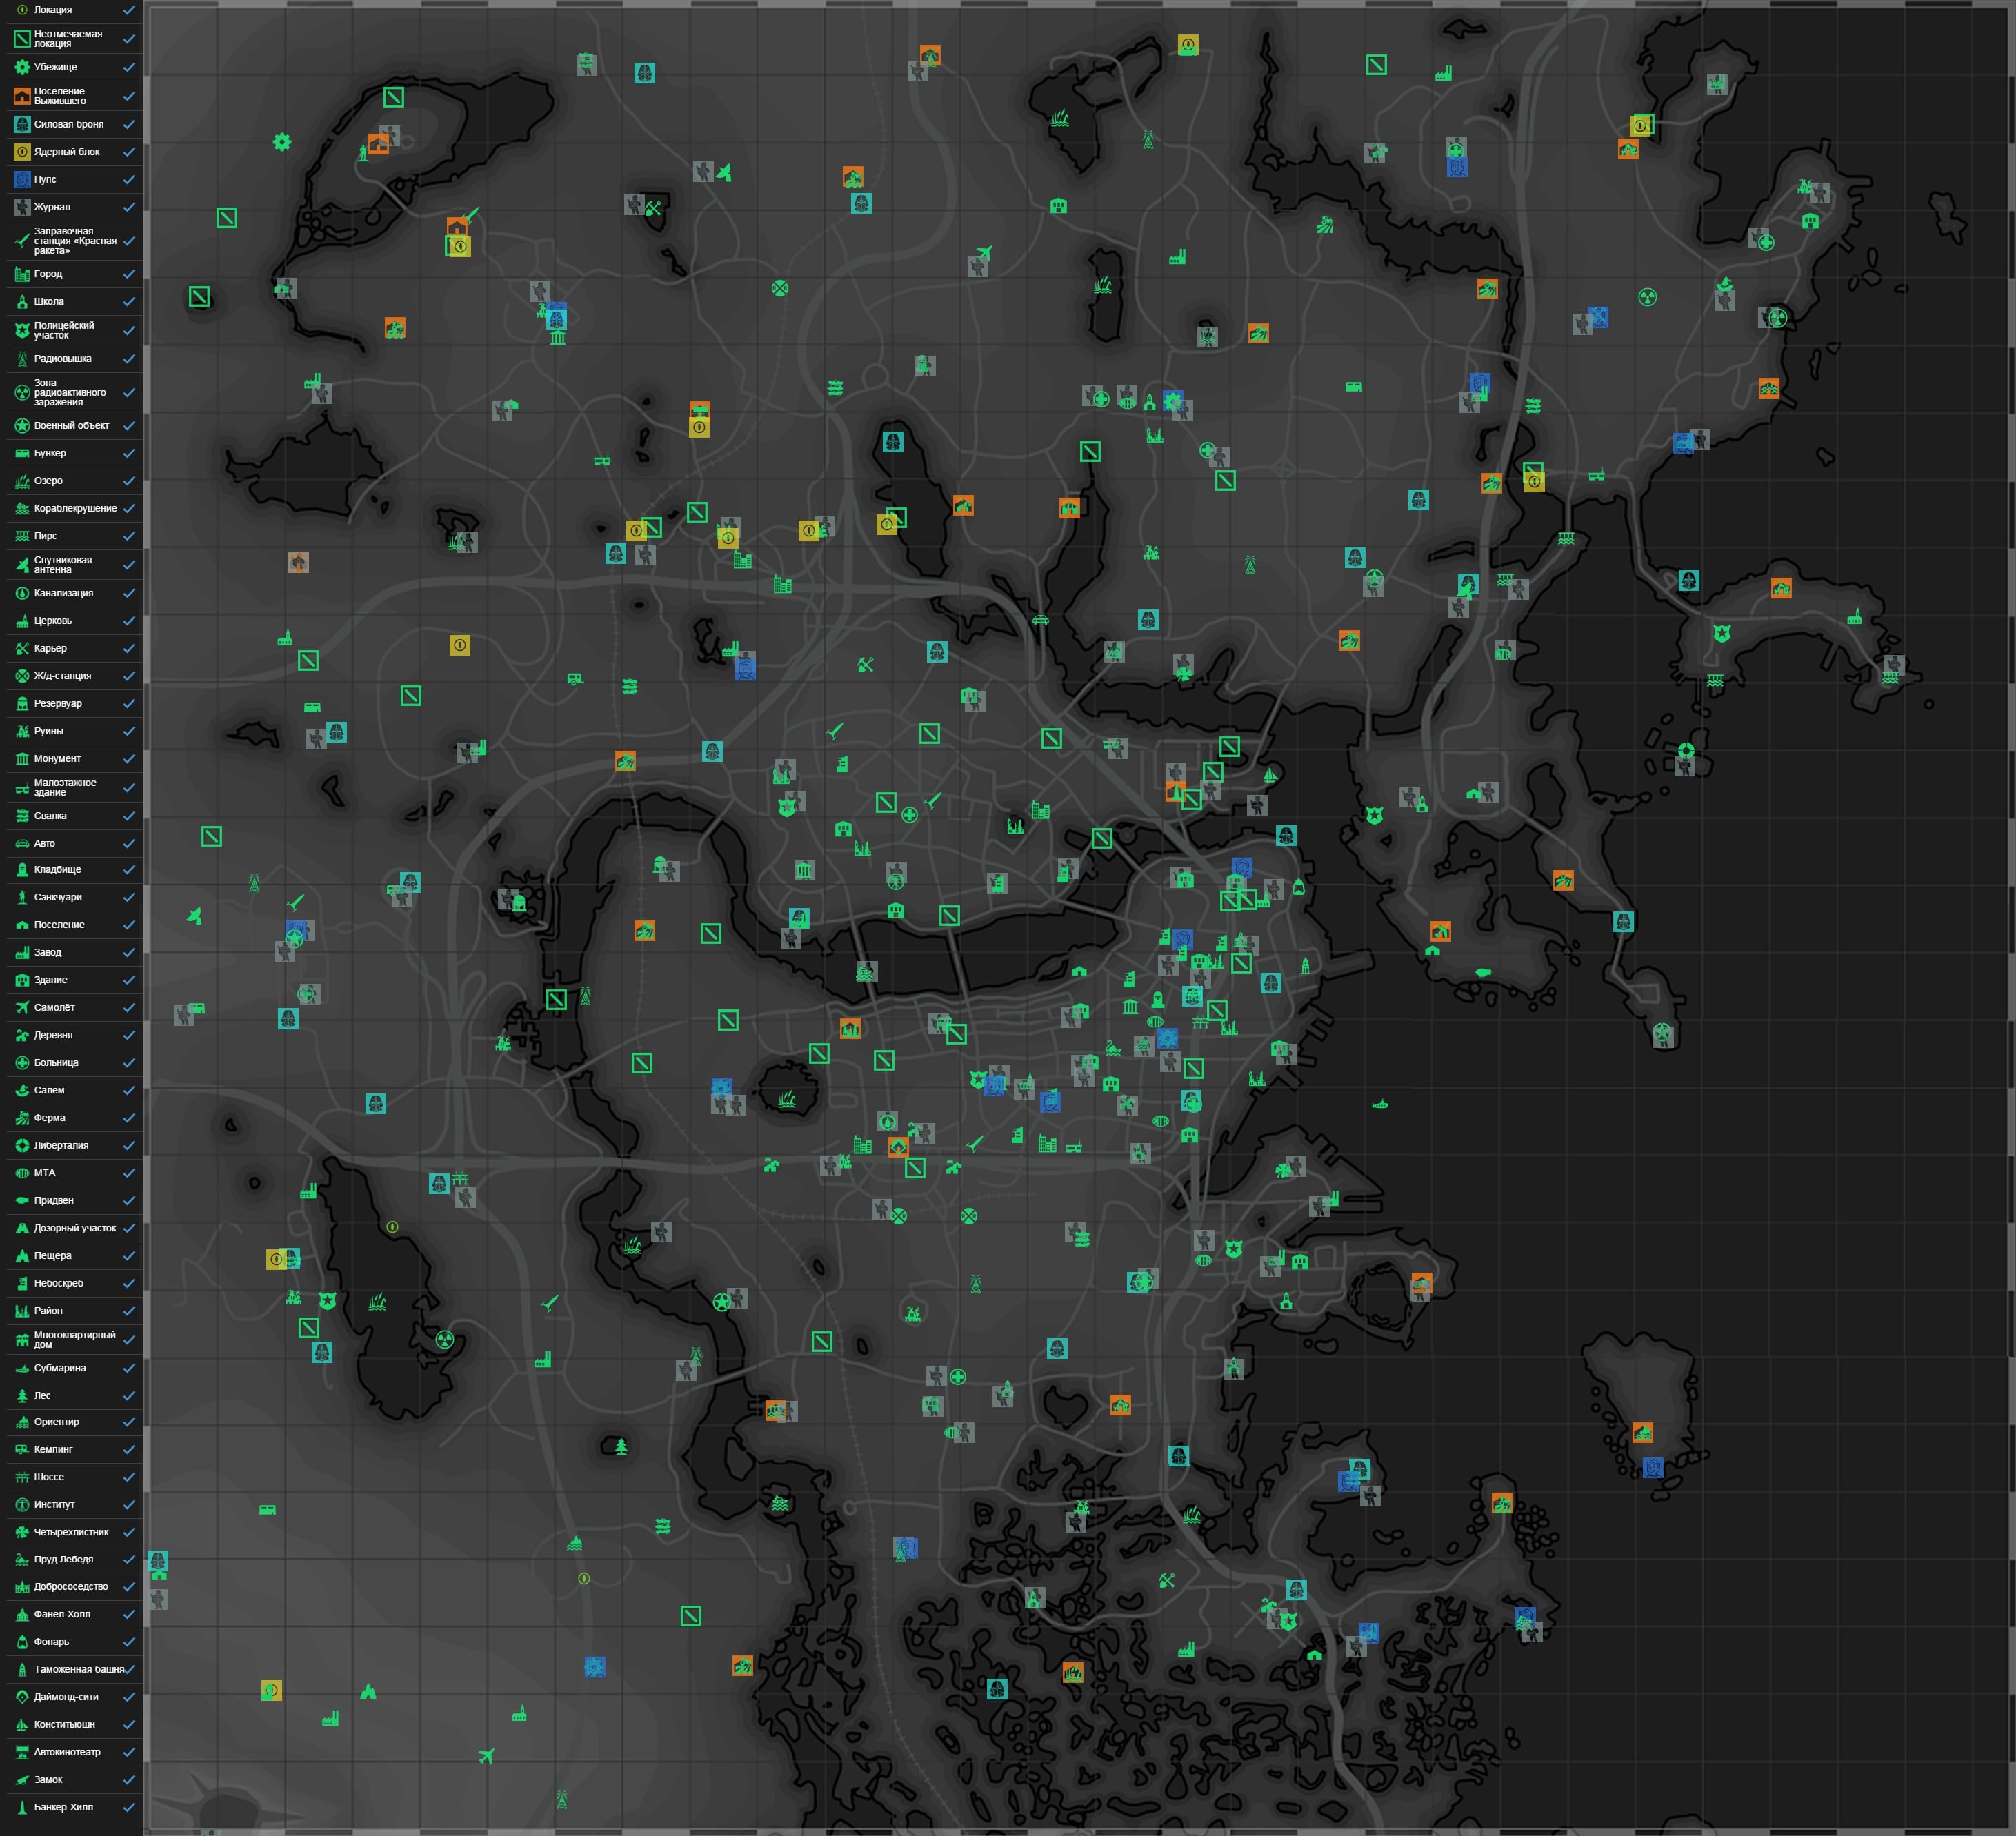Click the Силовая броня helmet legend icon

coord(22,124)
